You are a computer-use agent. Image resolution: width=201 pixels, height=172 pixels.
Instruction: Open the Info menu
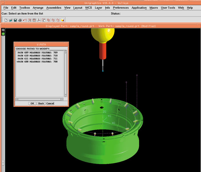click(108, 8)
